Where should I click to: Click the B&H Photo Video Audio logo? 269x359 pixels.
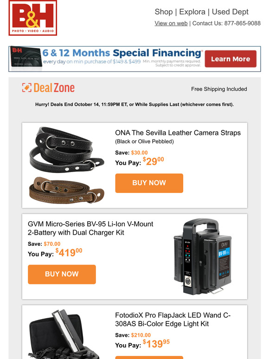[33, 18]
